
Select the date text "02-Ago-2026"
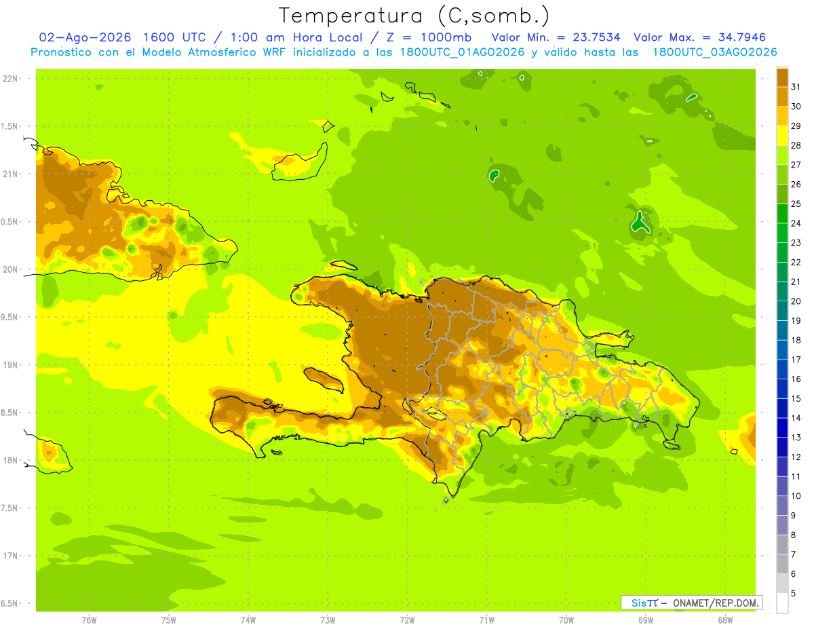[x=85, y=37]
